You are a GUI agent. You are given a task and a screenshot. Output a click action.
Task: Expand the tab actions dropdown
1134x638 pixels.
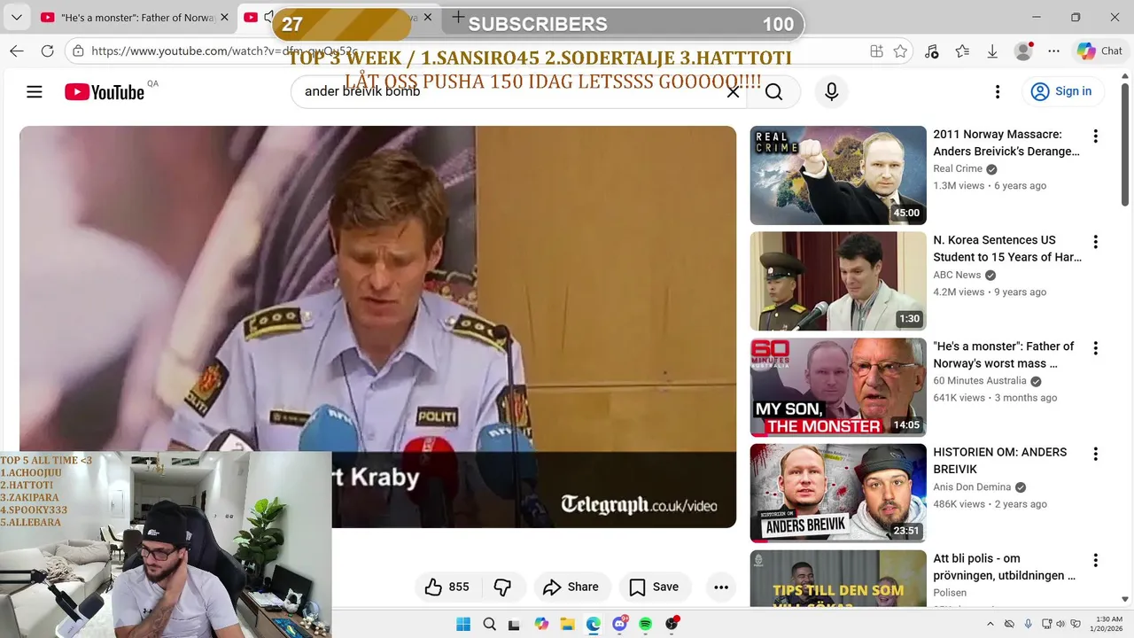17,18
